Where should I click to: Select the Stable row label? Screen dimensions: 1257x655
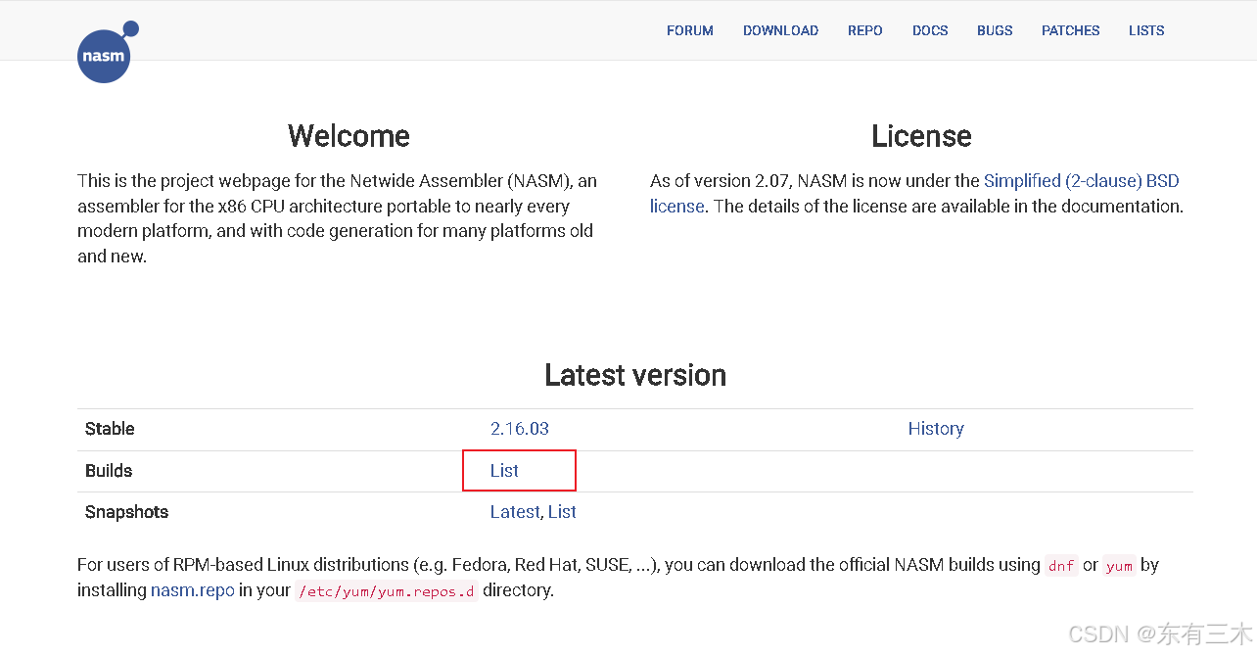(x=110, y=429)
